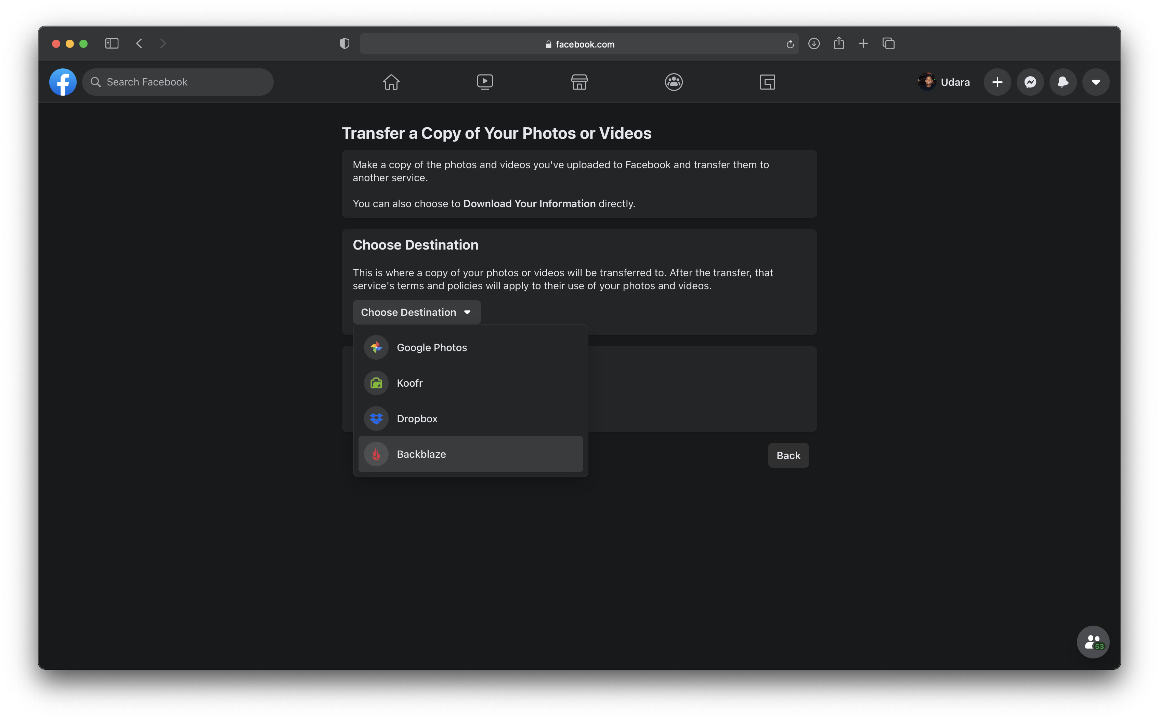Open the Safari privacy report shield
The height and width of the screenshot is (720, 1159).
click(x=344, y=44)
